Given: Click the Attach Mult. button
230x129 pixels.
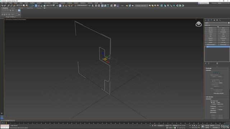Looking at the screenshot, I should tap(213, 111).
